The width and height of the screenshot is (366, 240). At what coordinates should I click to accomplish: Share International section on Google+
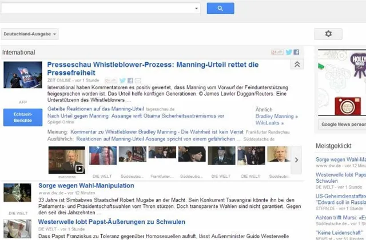click(x=277, y=52)
